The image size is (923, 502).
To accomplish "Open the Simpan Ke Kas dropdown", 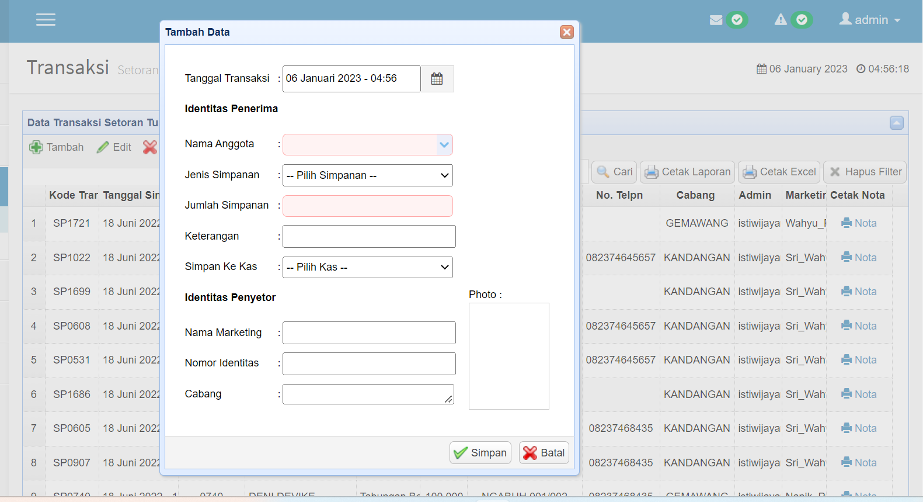I will 367,267.
